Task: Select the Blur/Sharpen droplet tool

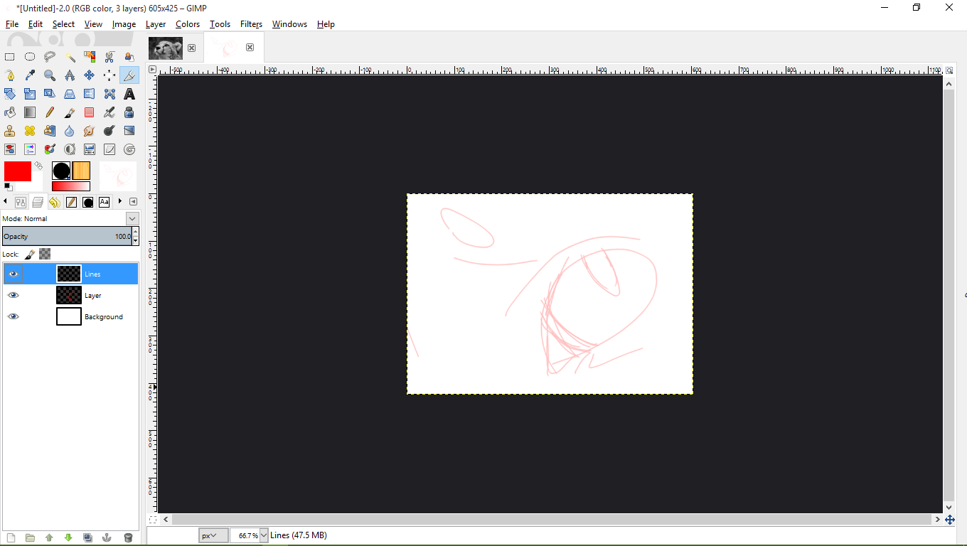Action: 70,131
